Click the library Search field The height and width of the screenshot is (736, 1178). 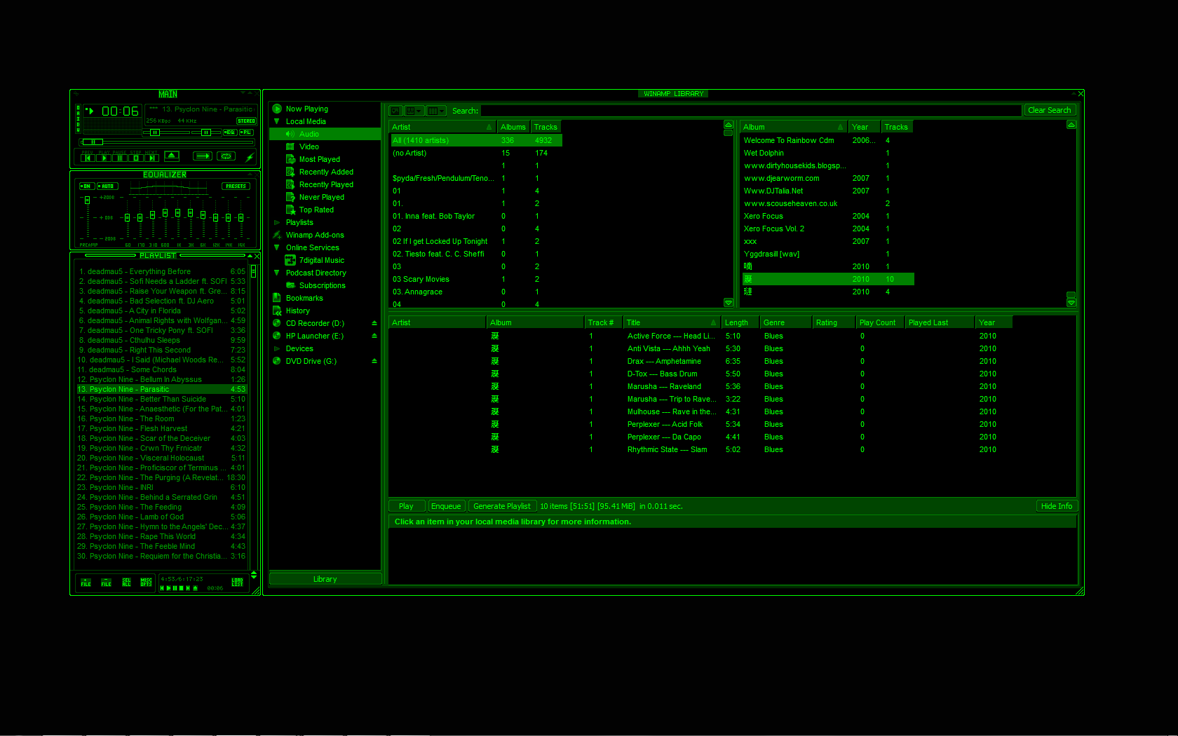pos(751,111)
